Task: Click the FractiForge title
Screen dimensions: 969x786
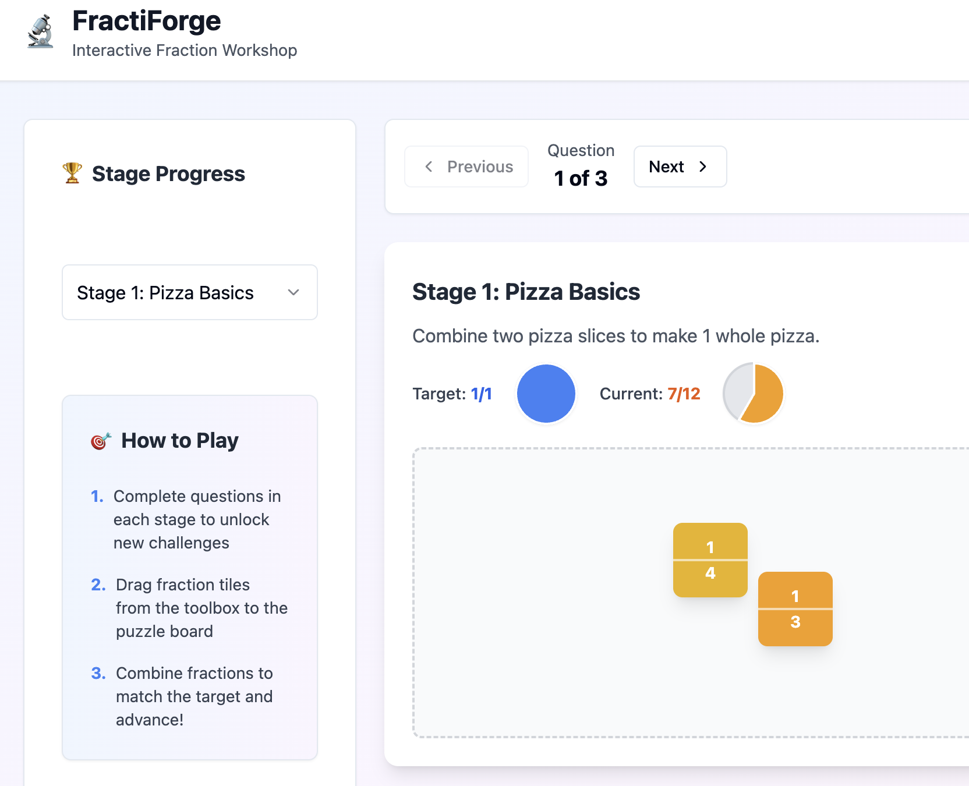Action: (x=146, y=22)
